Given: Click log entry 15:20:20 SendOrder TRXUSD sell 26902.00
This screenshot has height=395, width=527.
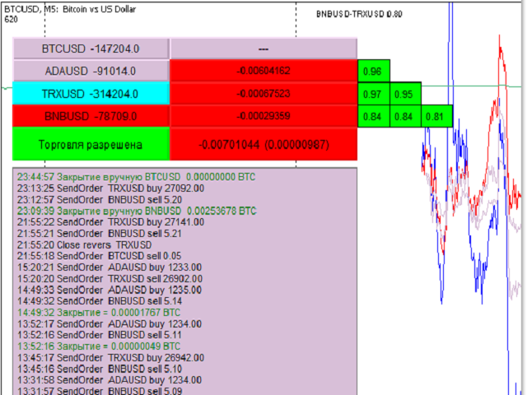Looking at the screenshot, I should pyautogui.click(x=110, y=279).
